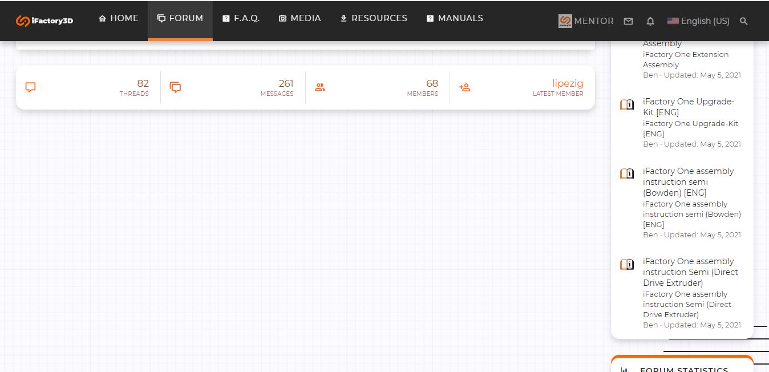This screenshot has width=769, height=372.
Task: Click the MENTOR user avatar
Action: [x=565, y=21]
